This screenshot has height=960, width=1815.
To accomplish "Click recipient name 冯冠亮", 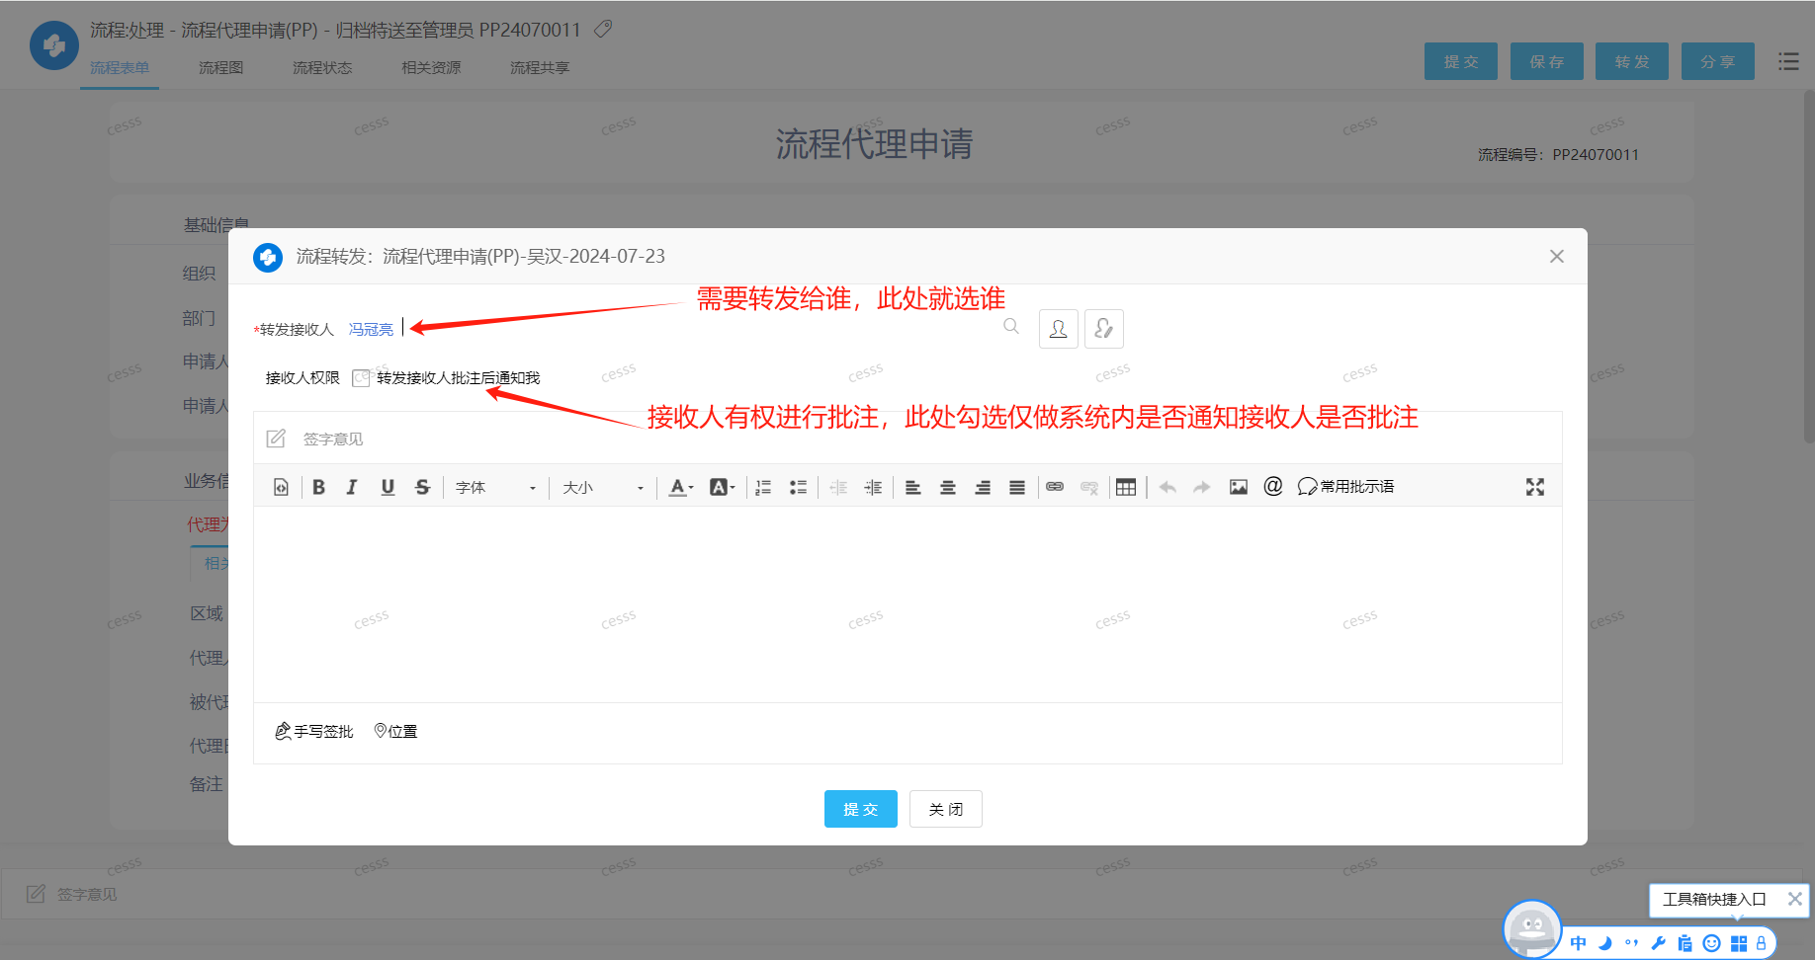I will pos(371,329).
